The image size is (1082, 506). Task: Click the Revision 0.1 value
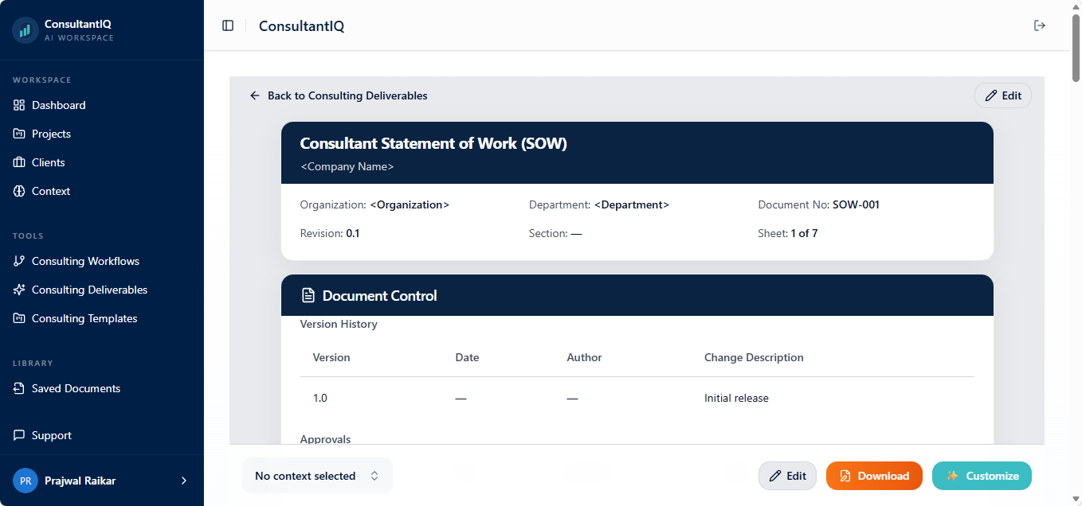point(353,233)
